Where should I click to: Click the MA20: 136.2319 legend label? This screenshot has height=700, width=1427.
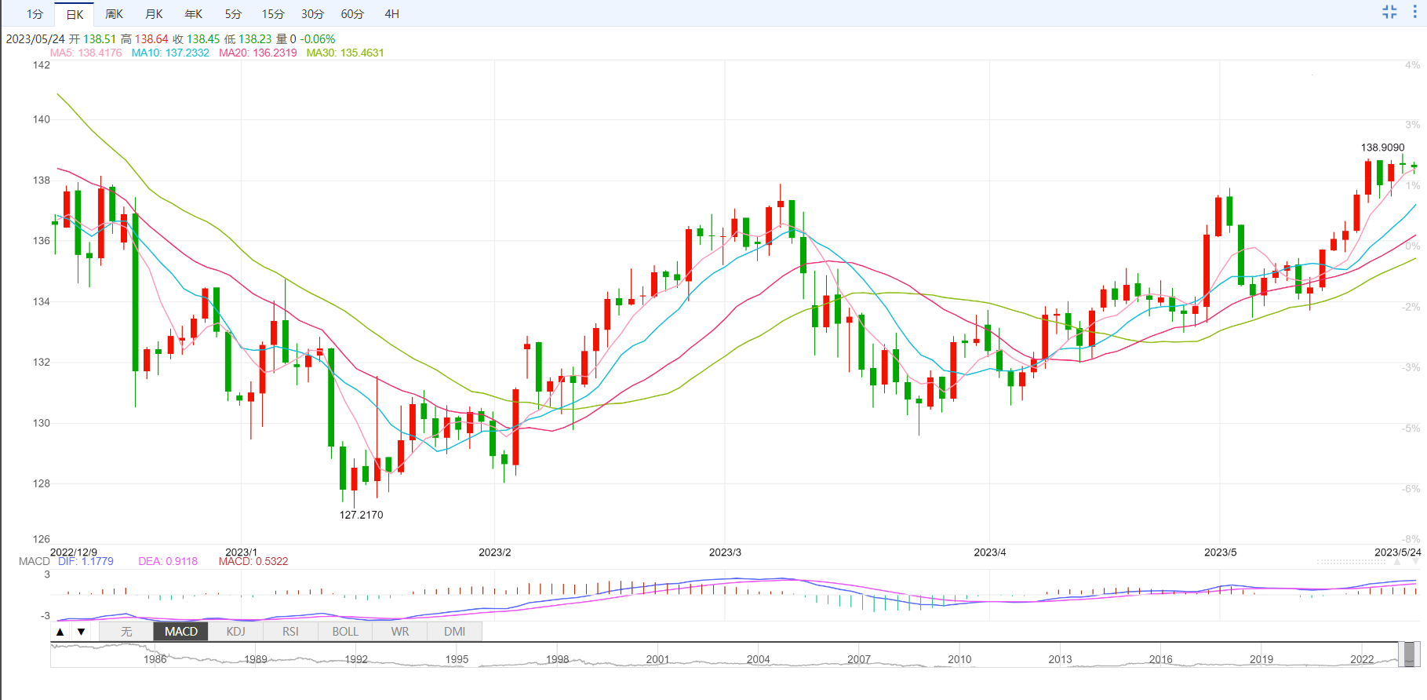click(258, 53)
